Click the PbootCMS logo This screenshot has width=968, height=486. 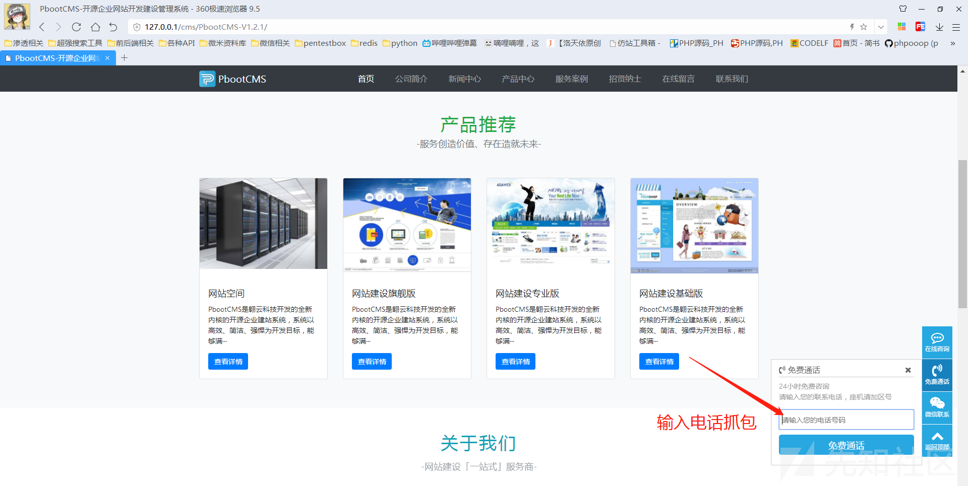tap(232, 79)
